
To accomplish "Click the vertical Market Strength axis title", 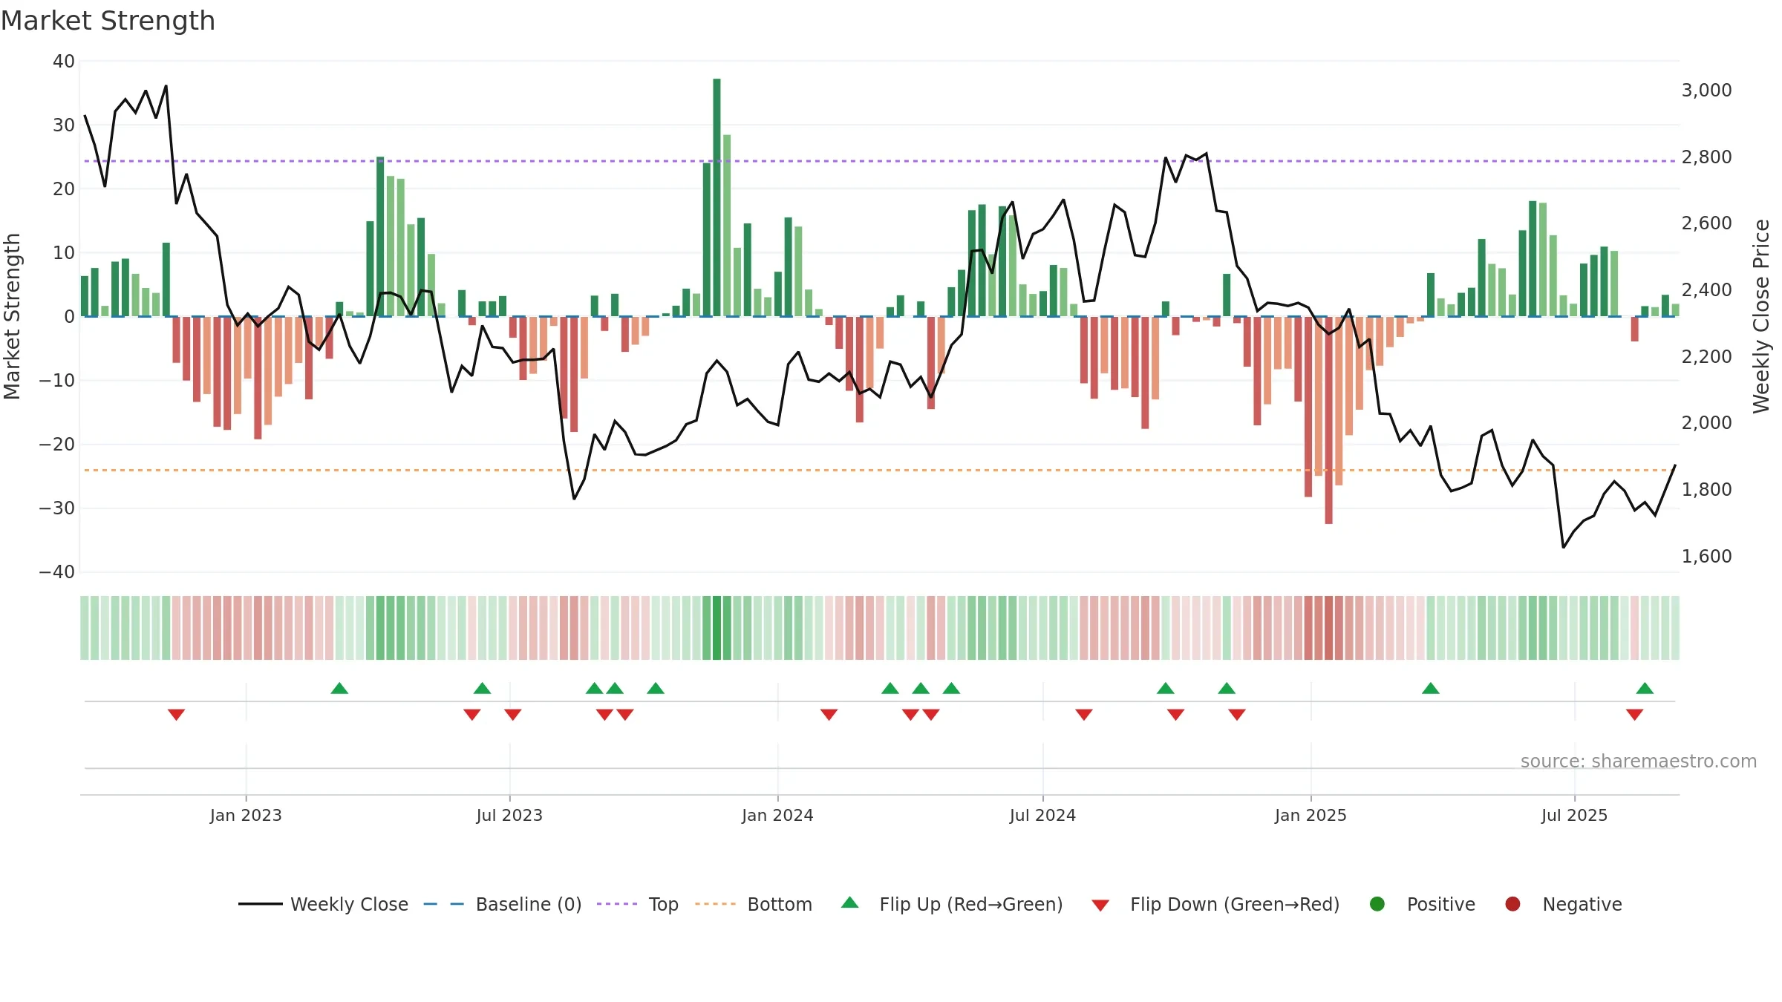I will 12,316.
